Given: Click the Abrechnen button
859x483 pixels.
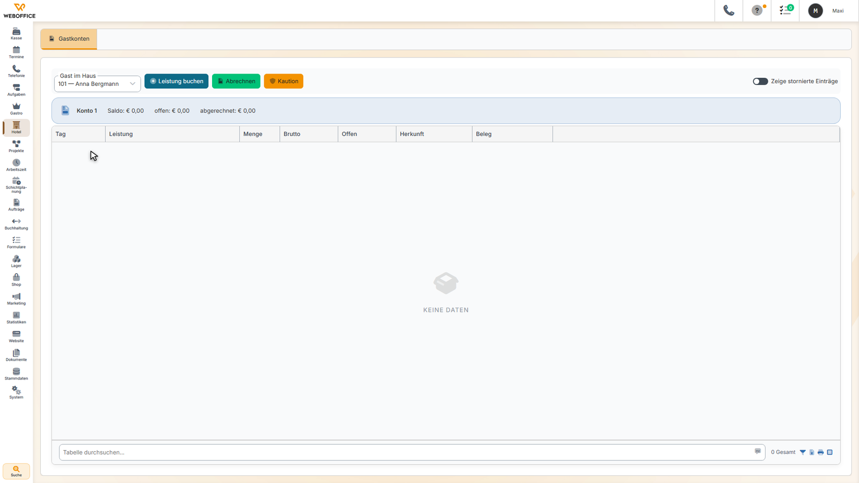Looking at the screenshot, I should tap(236, 82).
